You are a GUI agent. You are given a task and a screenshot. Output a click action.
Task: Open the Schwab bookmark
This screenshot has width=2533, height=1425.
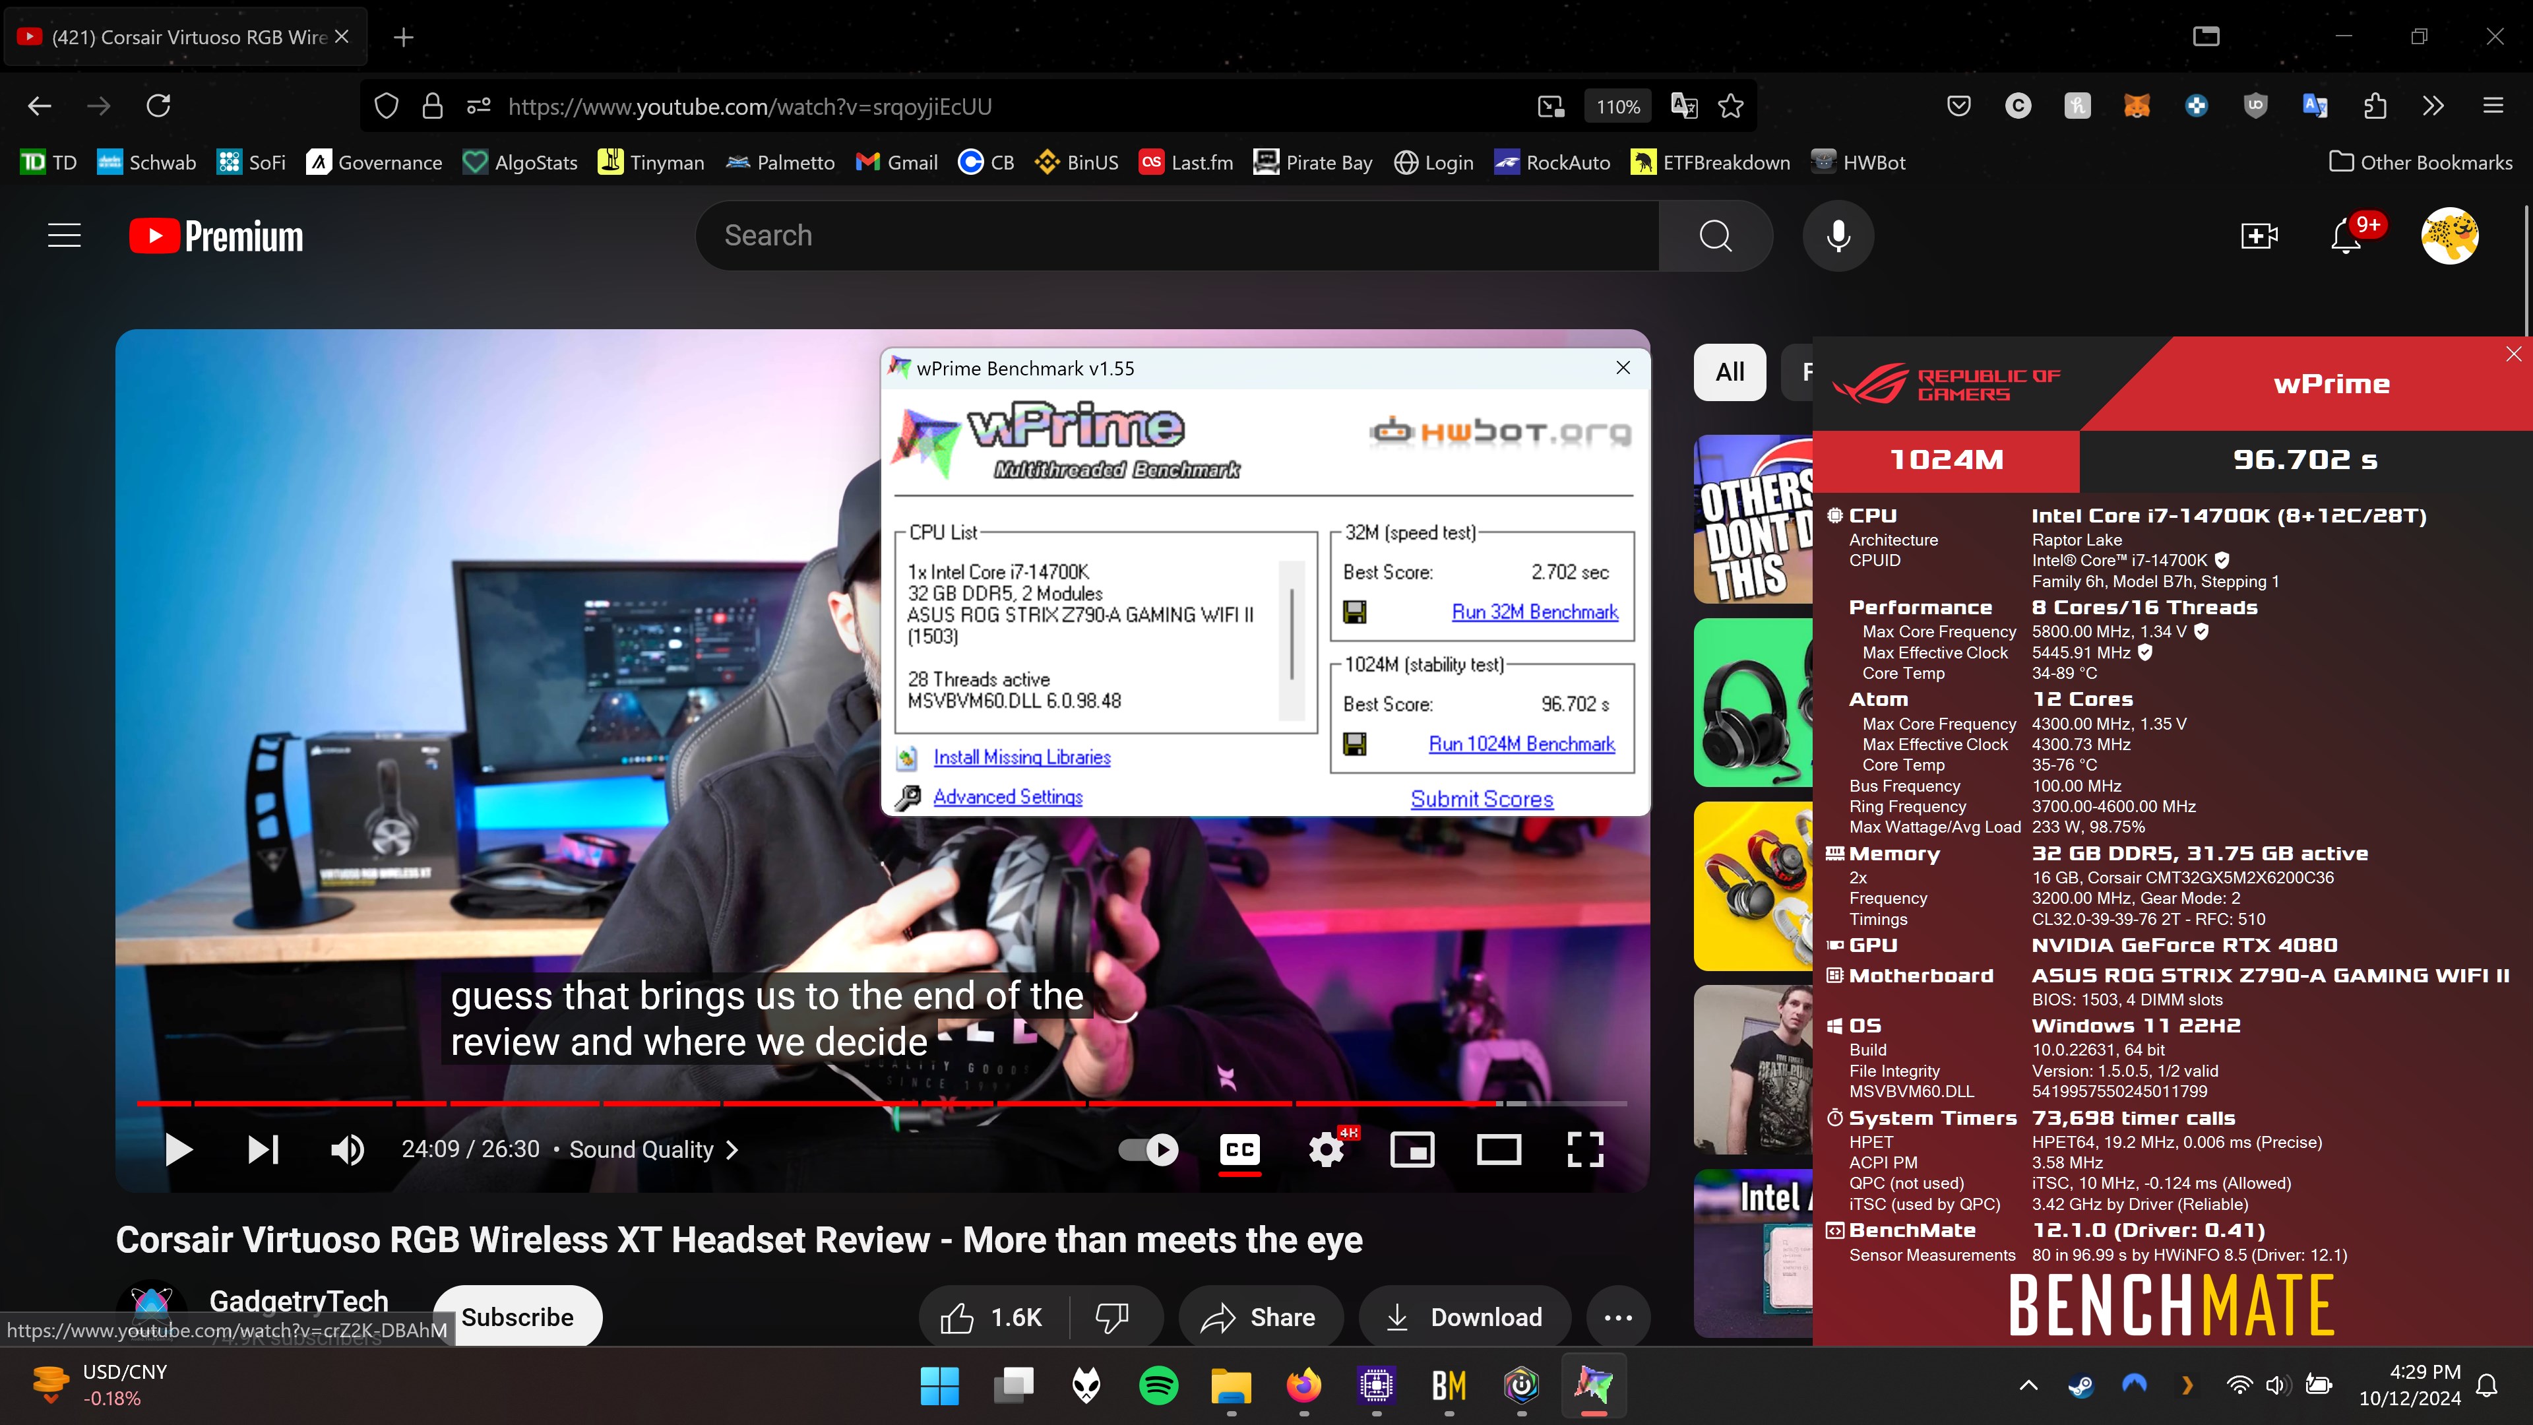pos(146,162)
